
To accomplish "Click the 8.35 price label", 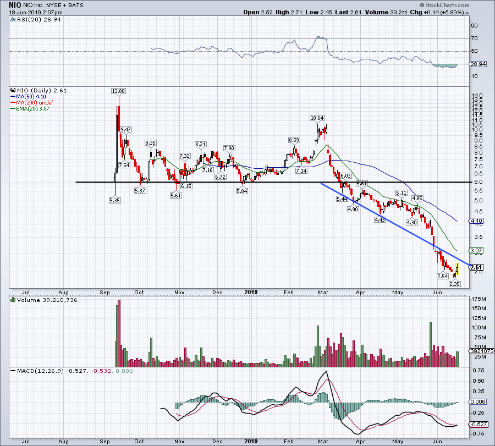I will (150, 143).
